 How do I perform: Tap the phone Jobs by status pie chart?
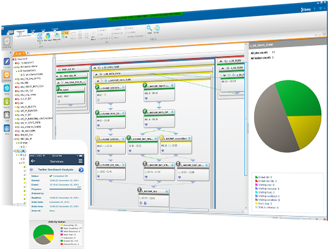click(43, 234)
